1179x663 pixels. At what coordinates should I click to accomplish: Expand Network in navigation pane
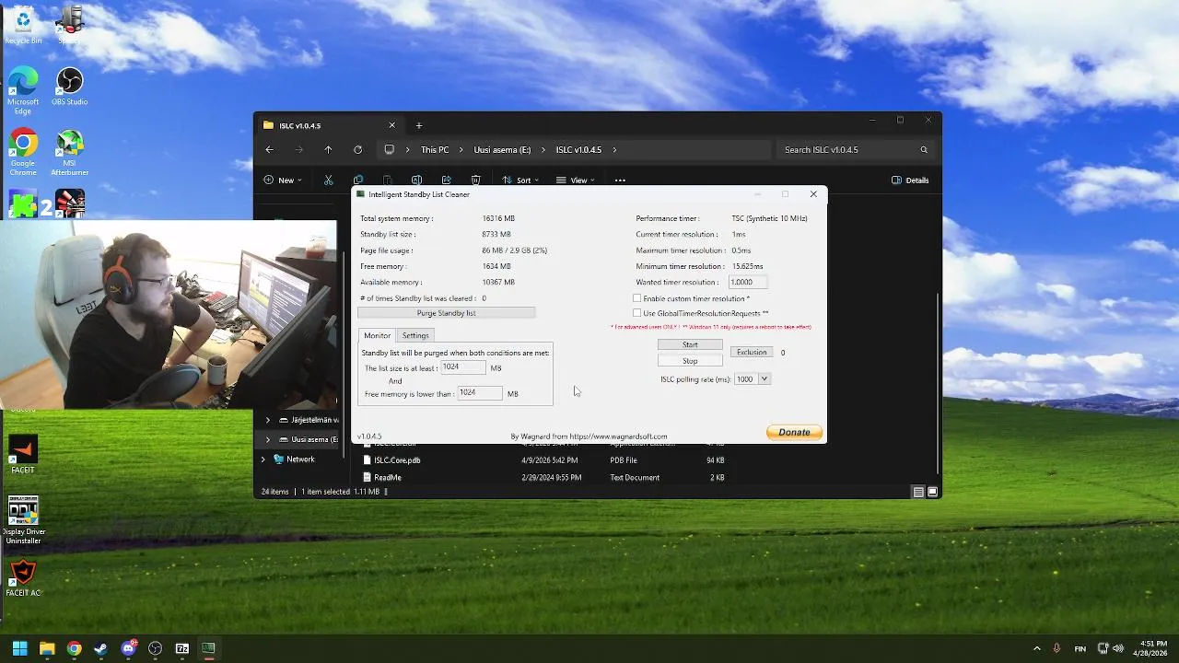tap(263, 459)
